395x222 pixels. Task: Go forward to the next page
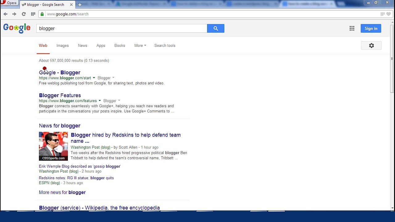point(14,14)
